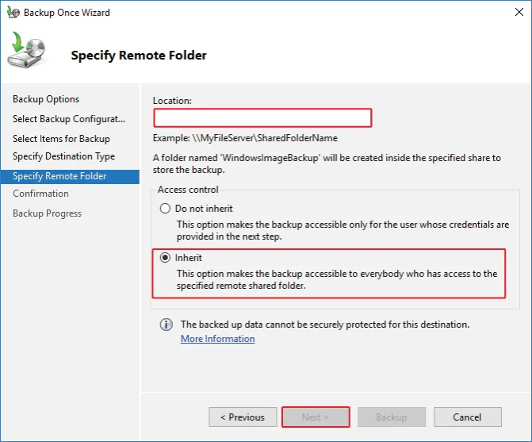Select the Inherit radio button
The image size is (532, 442).
tap(165, 258)
